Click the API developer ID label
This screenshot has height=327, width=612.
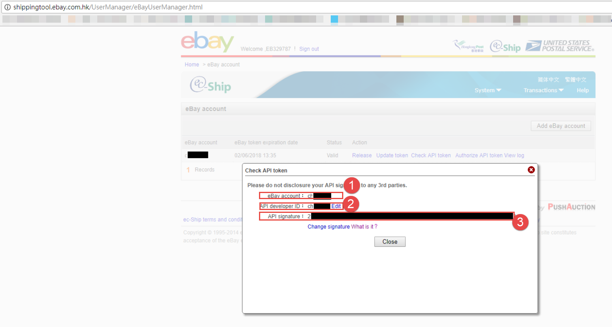coord(282,206)
